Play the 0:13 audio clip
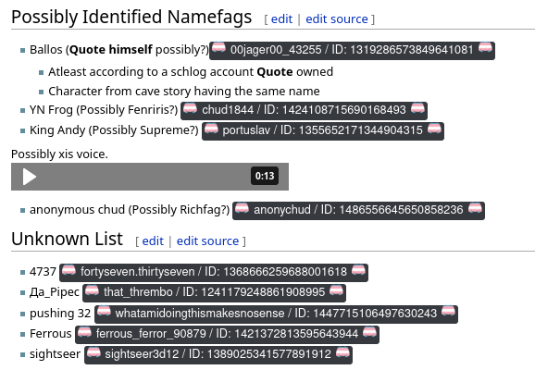Viewport: 535px width, 370px height. (30, 177)
